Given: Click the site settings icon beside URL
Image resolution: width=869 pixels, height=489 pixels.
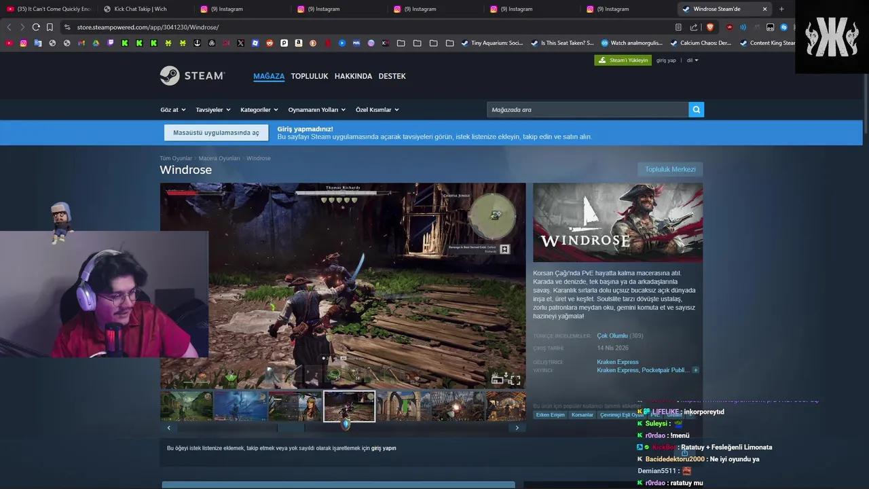Looking at the screenshot, I should tap(67, 27).
